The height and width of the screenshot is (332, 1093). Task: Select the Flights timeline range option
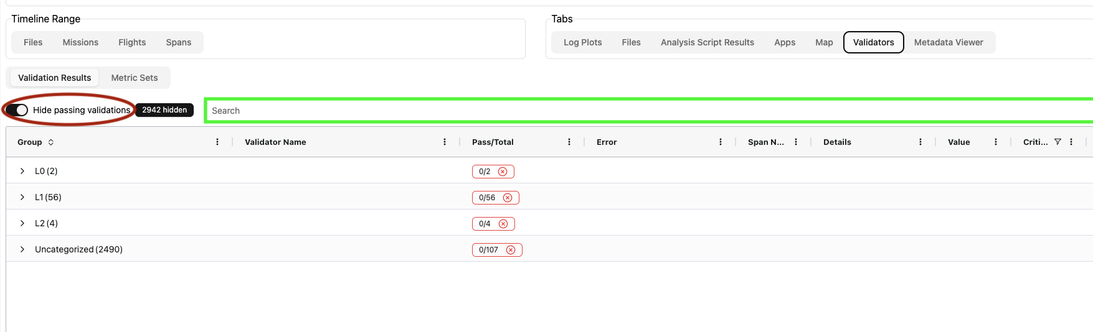pos(132,42)
